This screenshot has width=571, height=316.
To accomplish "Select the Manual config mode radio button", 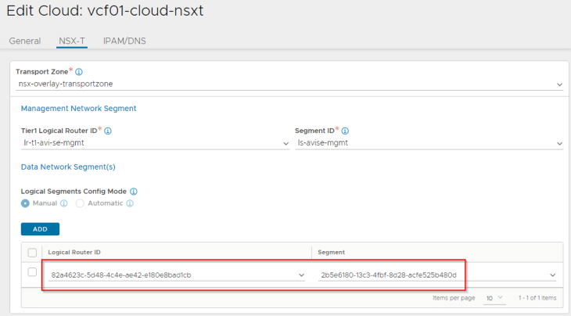I will click(x=25, y=203).
